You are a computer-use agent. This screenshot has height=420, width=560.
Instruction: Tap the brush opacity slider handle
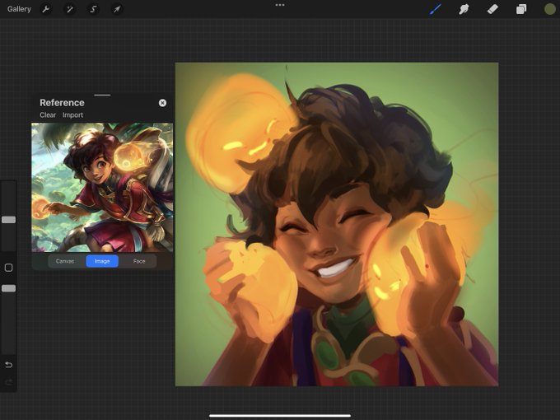tap(8, 288)
